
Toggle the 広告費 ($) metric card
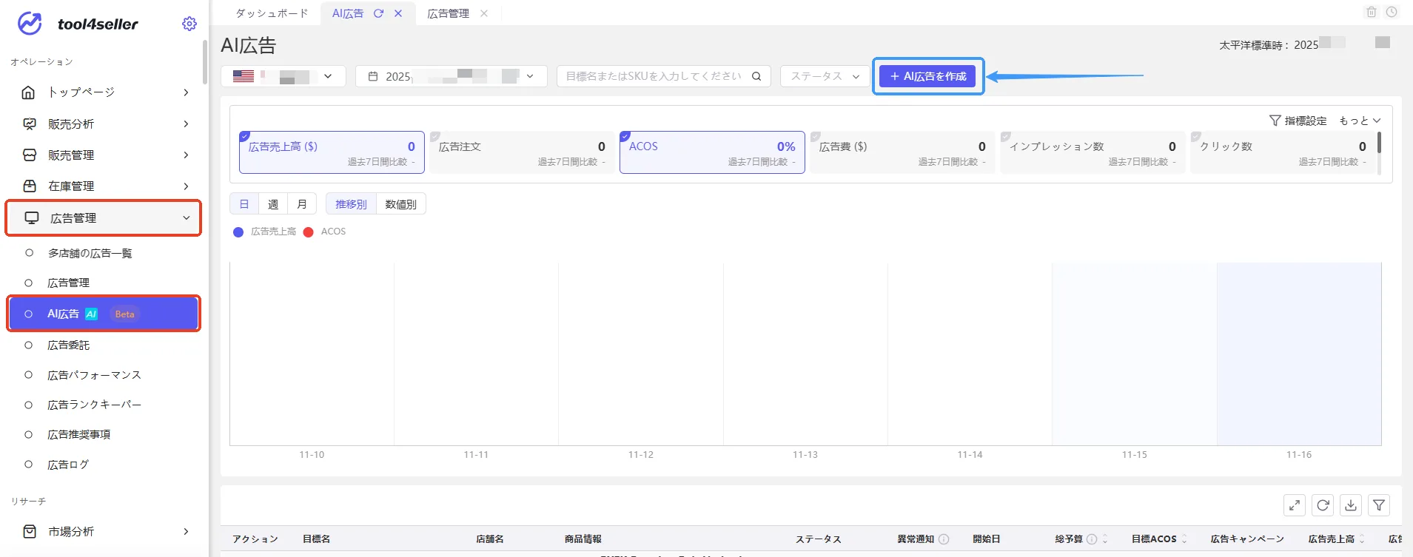point(902,153)
